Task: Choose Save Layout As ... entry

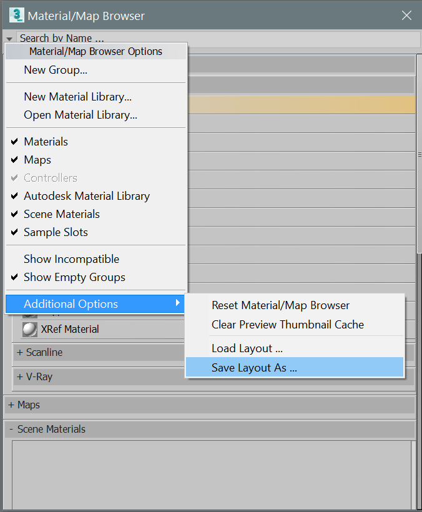Action: pos(295,368)
